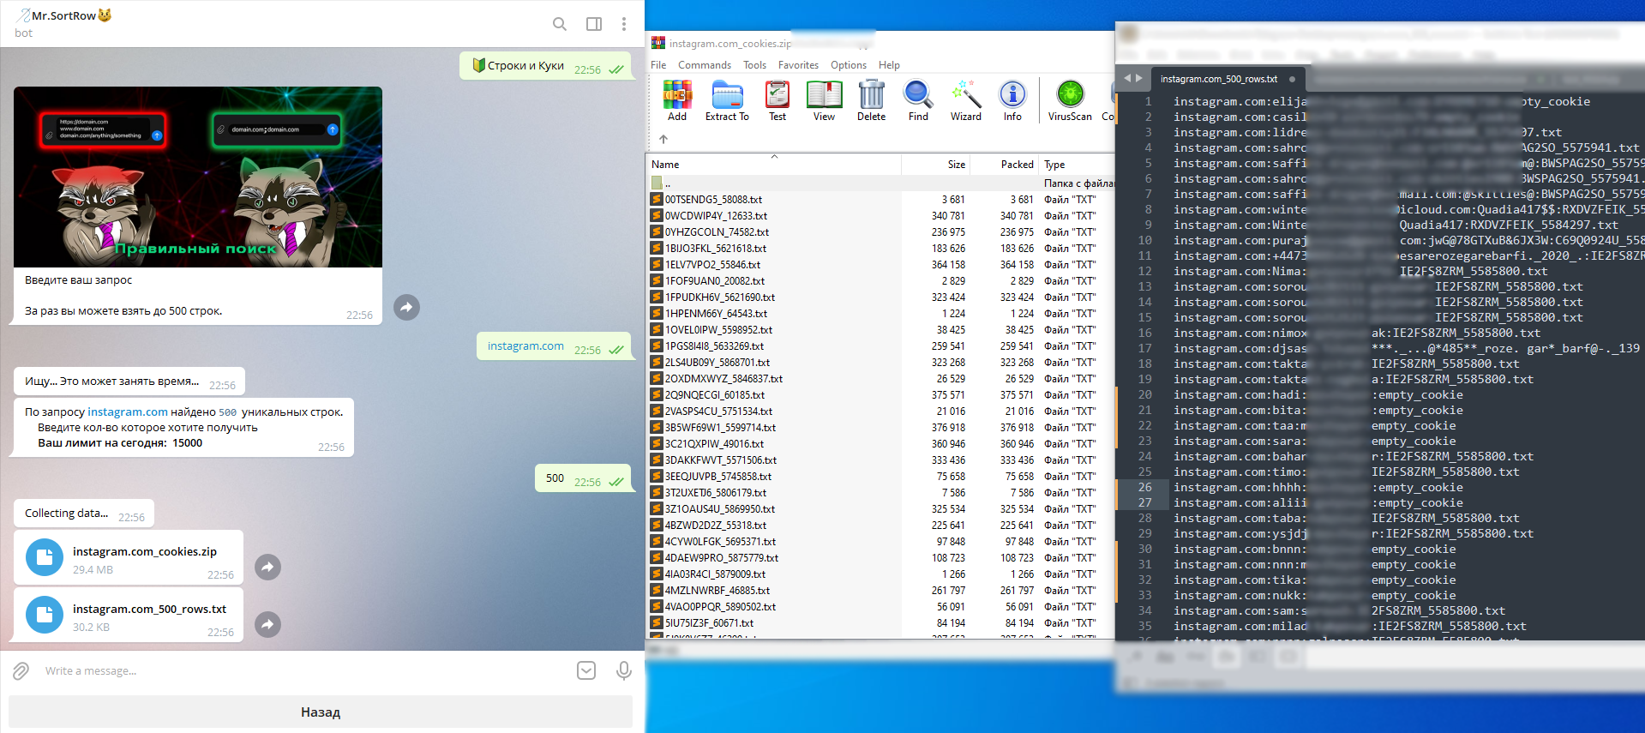
Task: Click the left tab arrow in Sublime Text
Action: pyautogui.click(x=1127, y=78)
